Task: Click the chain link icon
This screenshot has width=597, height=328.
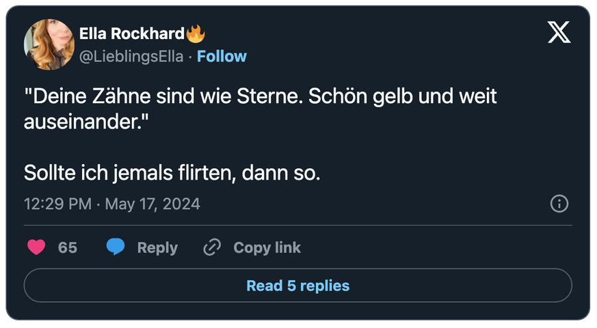Action: (212, 247)
